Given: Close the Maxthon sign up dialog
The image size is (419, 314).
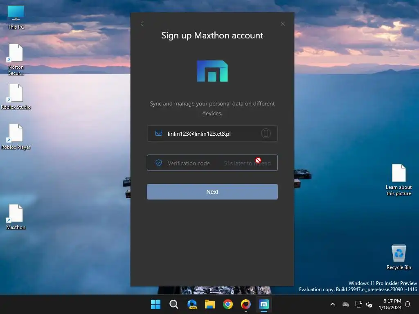Looking at the screenshot, I should 283,24.
